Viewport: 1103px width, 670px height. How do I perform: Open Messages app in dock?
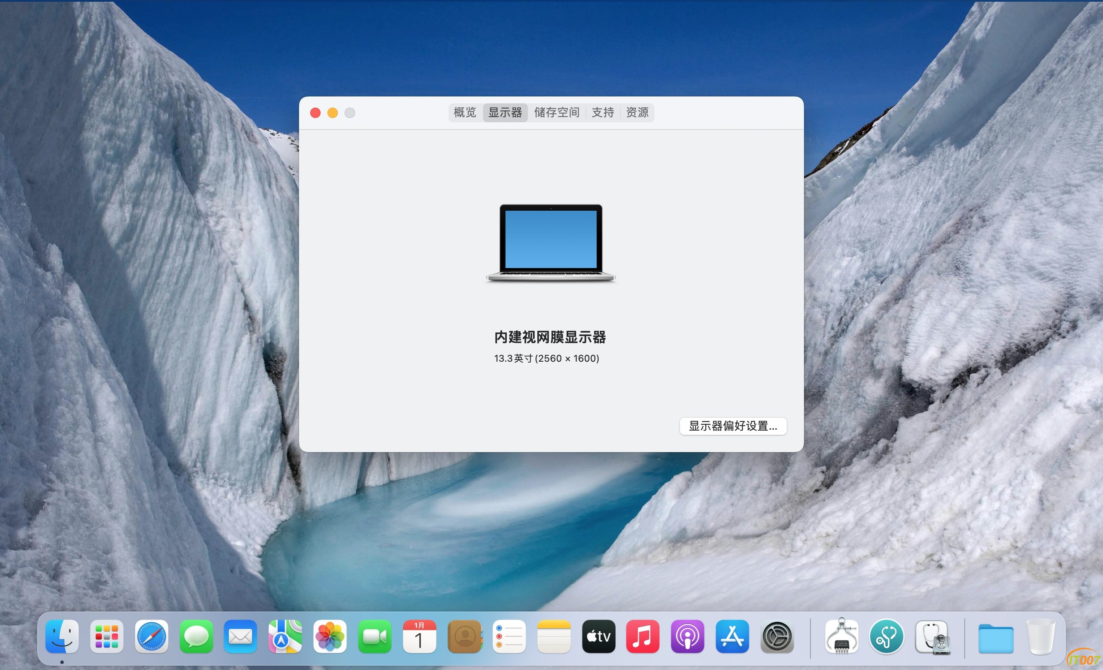coord(196,636)
